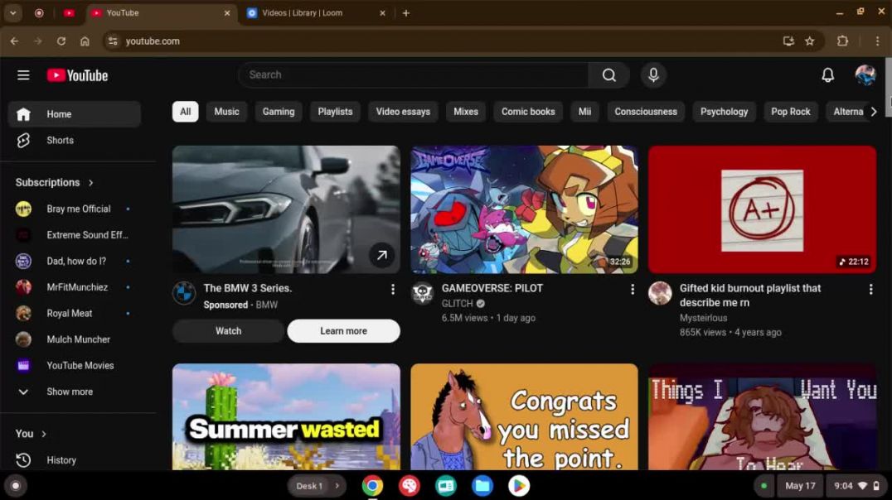Click the YouTube search input field

(x=414, y=75)
